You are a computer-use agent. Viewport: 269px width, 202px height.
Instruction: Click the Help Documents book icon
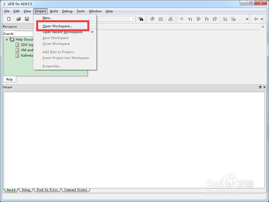pos(12,40)
